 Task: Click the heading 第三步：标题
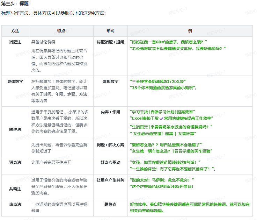tap(15, 3)
